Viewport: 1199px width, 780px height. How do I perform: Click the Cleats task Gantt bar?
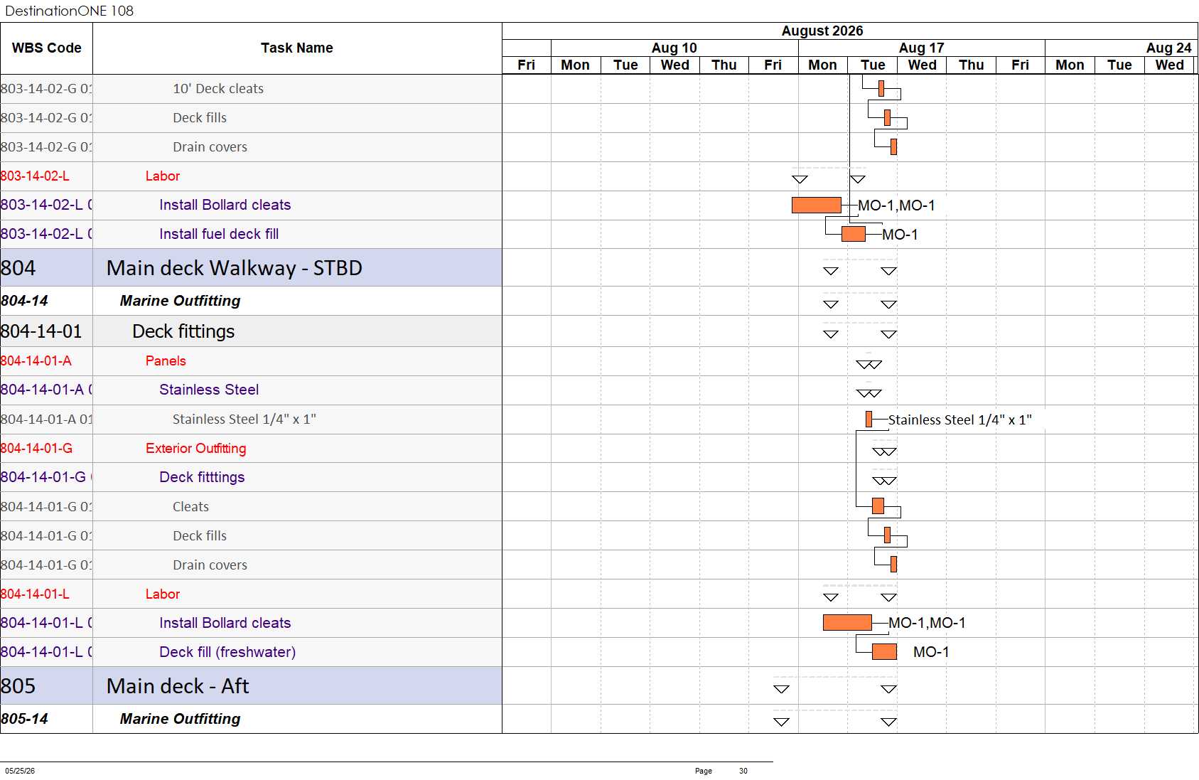878,506
